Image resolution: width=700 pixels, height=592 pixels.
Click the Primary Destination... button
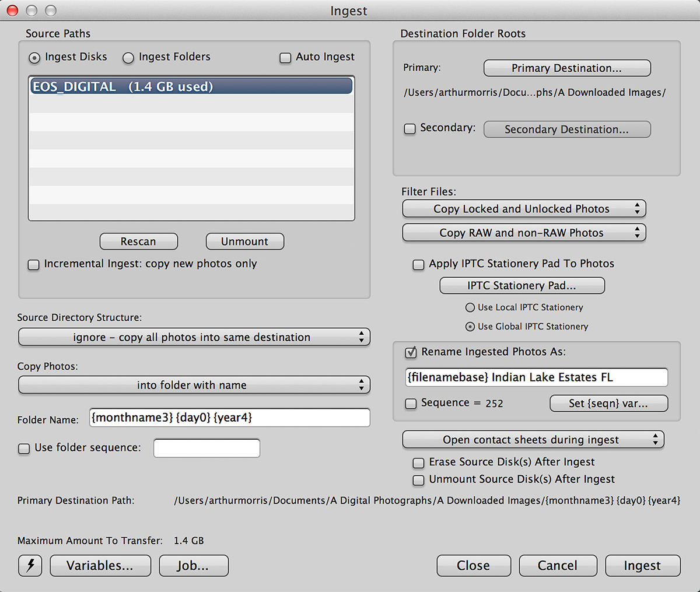(567, 68)
